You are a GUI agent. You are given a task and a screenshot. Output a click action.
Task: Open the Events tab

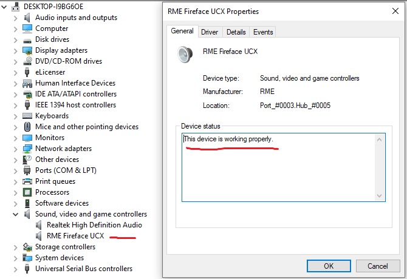pos(263,32)
